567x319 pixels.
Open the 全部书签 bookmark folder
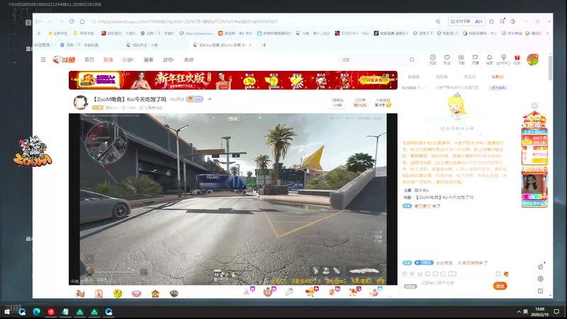pos(58,33)
